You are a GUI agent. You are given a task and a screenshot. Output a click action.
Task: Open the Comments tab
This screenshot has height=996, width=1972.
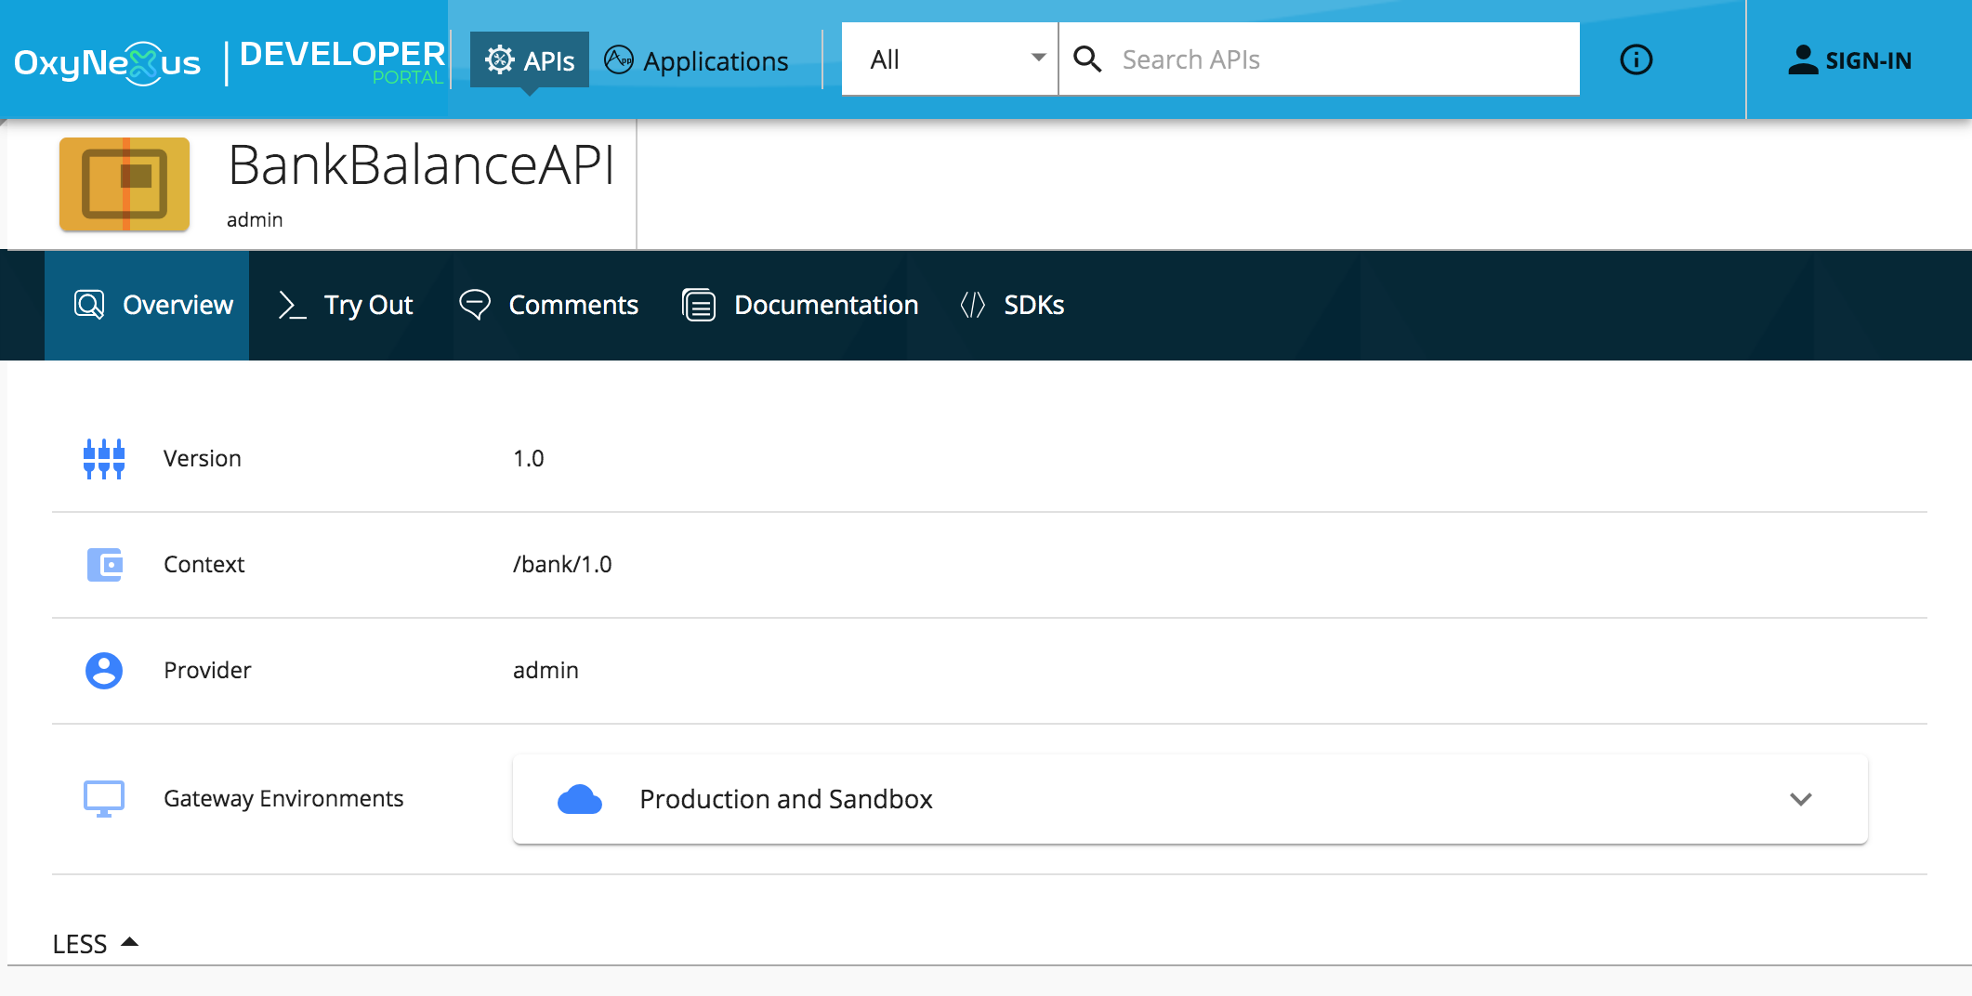coord(549,305)
